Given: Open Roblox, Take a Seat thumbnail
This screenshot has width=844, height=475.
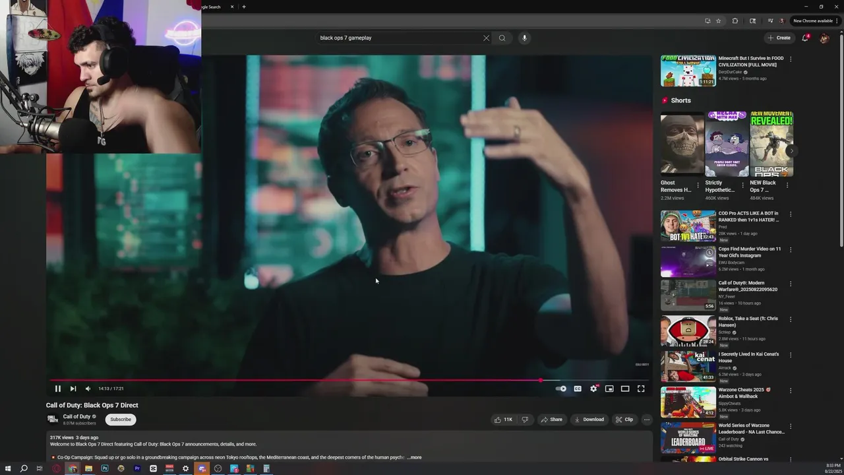Looking at the screenshot, I should tap(688, 331).
